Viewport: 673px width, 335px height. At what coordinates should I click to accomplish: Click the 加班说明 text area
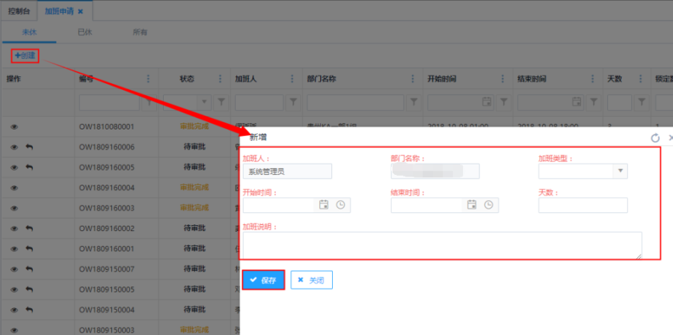442,245
